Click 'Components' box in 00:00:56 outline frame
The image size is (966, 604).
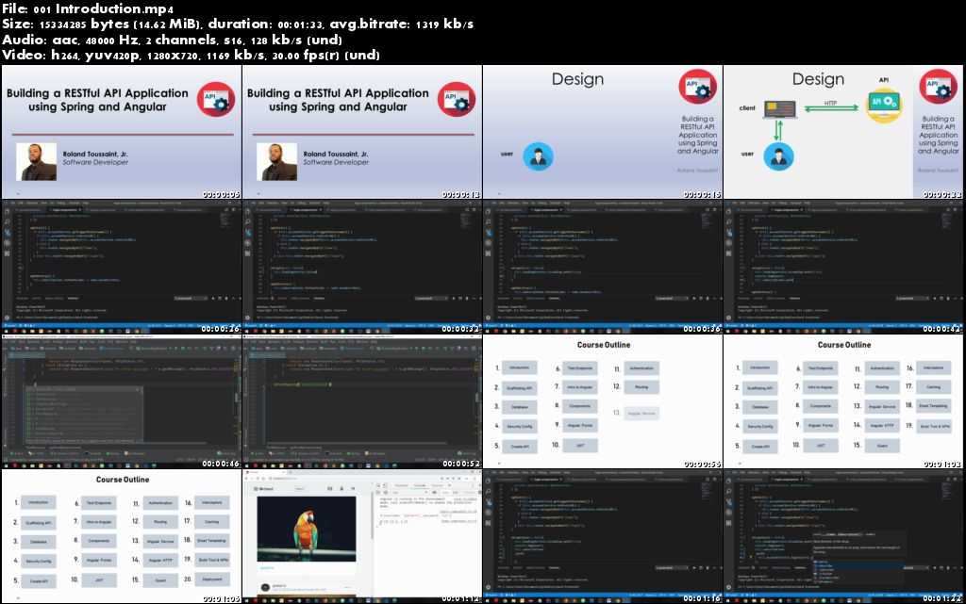[x=580, y=406]
